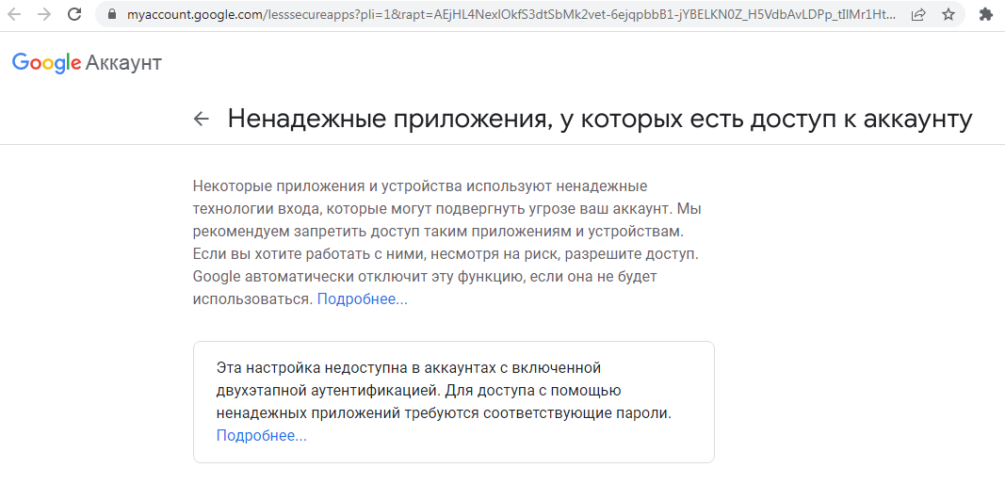Go back using the browser back arrow
The image size is (1005, 484).
point(13,14)
